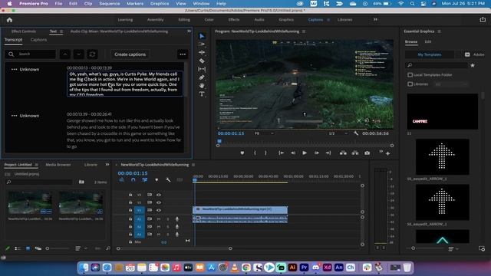491x276 pixels.
Task: Open playback resolution 1/2 dropdown
Action: tap(338, 133)
